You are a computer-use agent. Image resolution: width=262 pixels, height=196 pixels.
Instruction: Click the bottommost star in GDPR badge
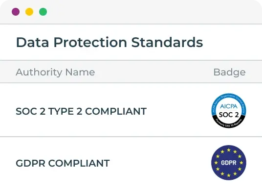(229, 175)
